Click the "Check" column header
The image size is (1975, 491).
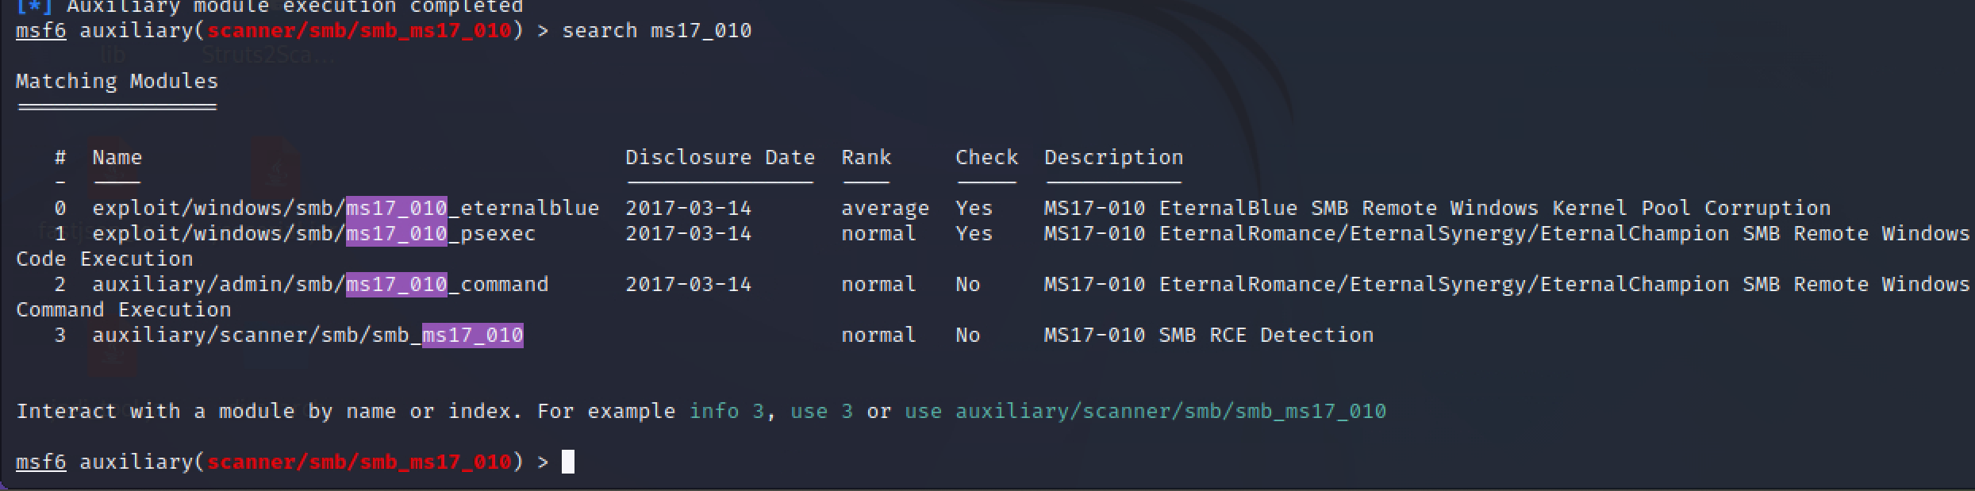point(986,158)
